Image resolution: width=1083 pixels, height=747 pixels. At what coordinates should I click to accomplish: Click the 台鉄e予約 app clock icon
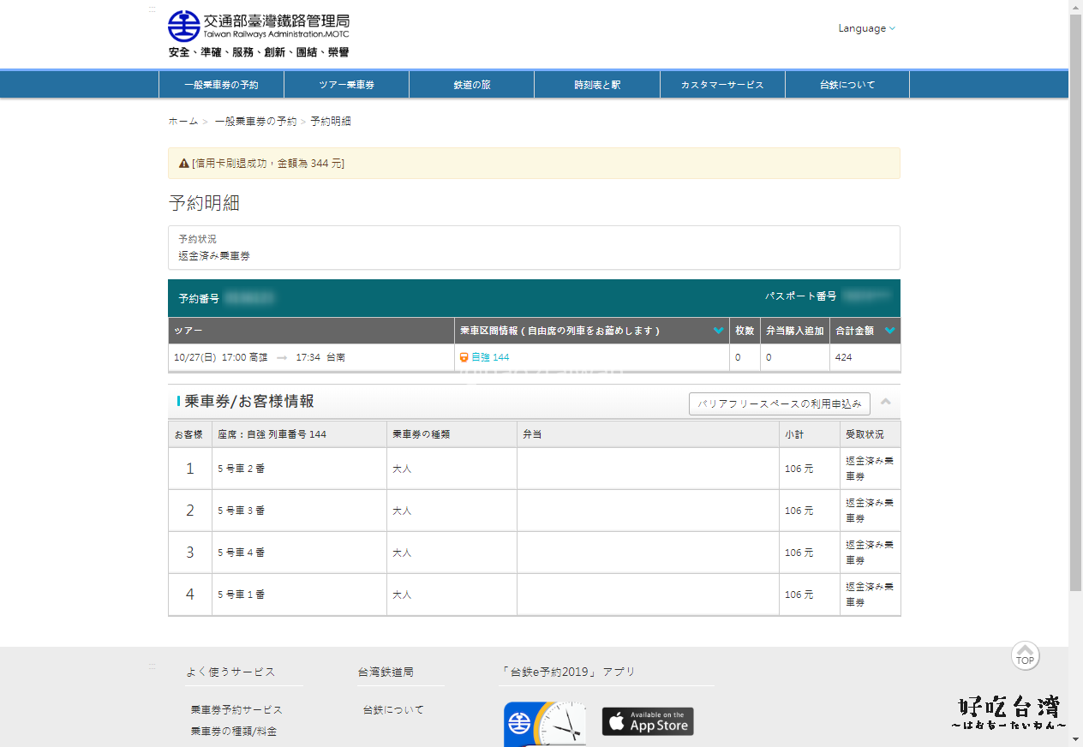point(545,724)
